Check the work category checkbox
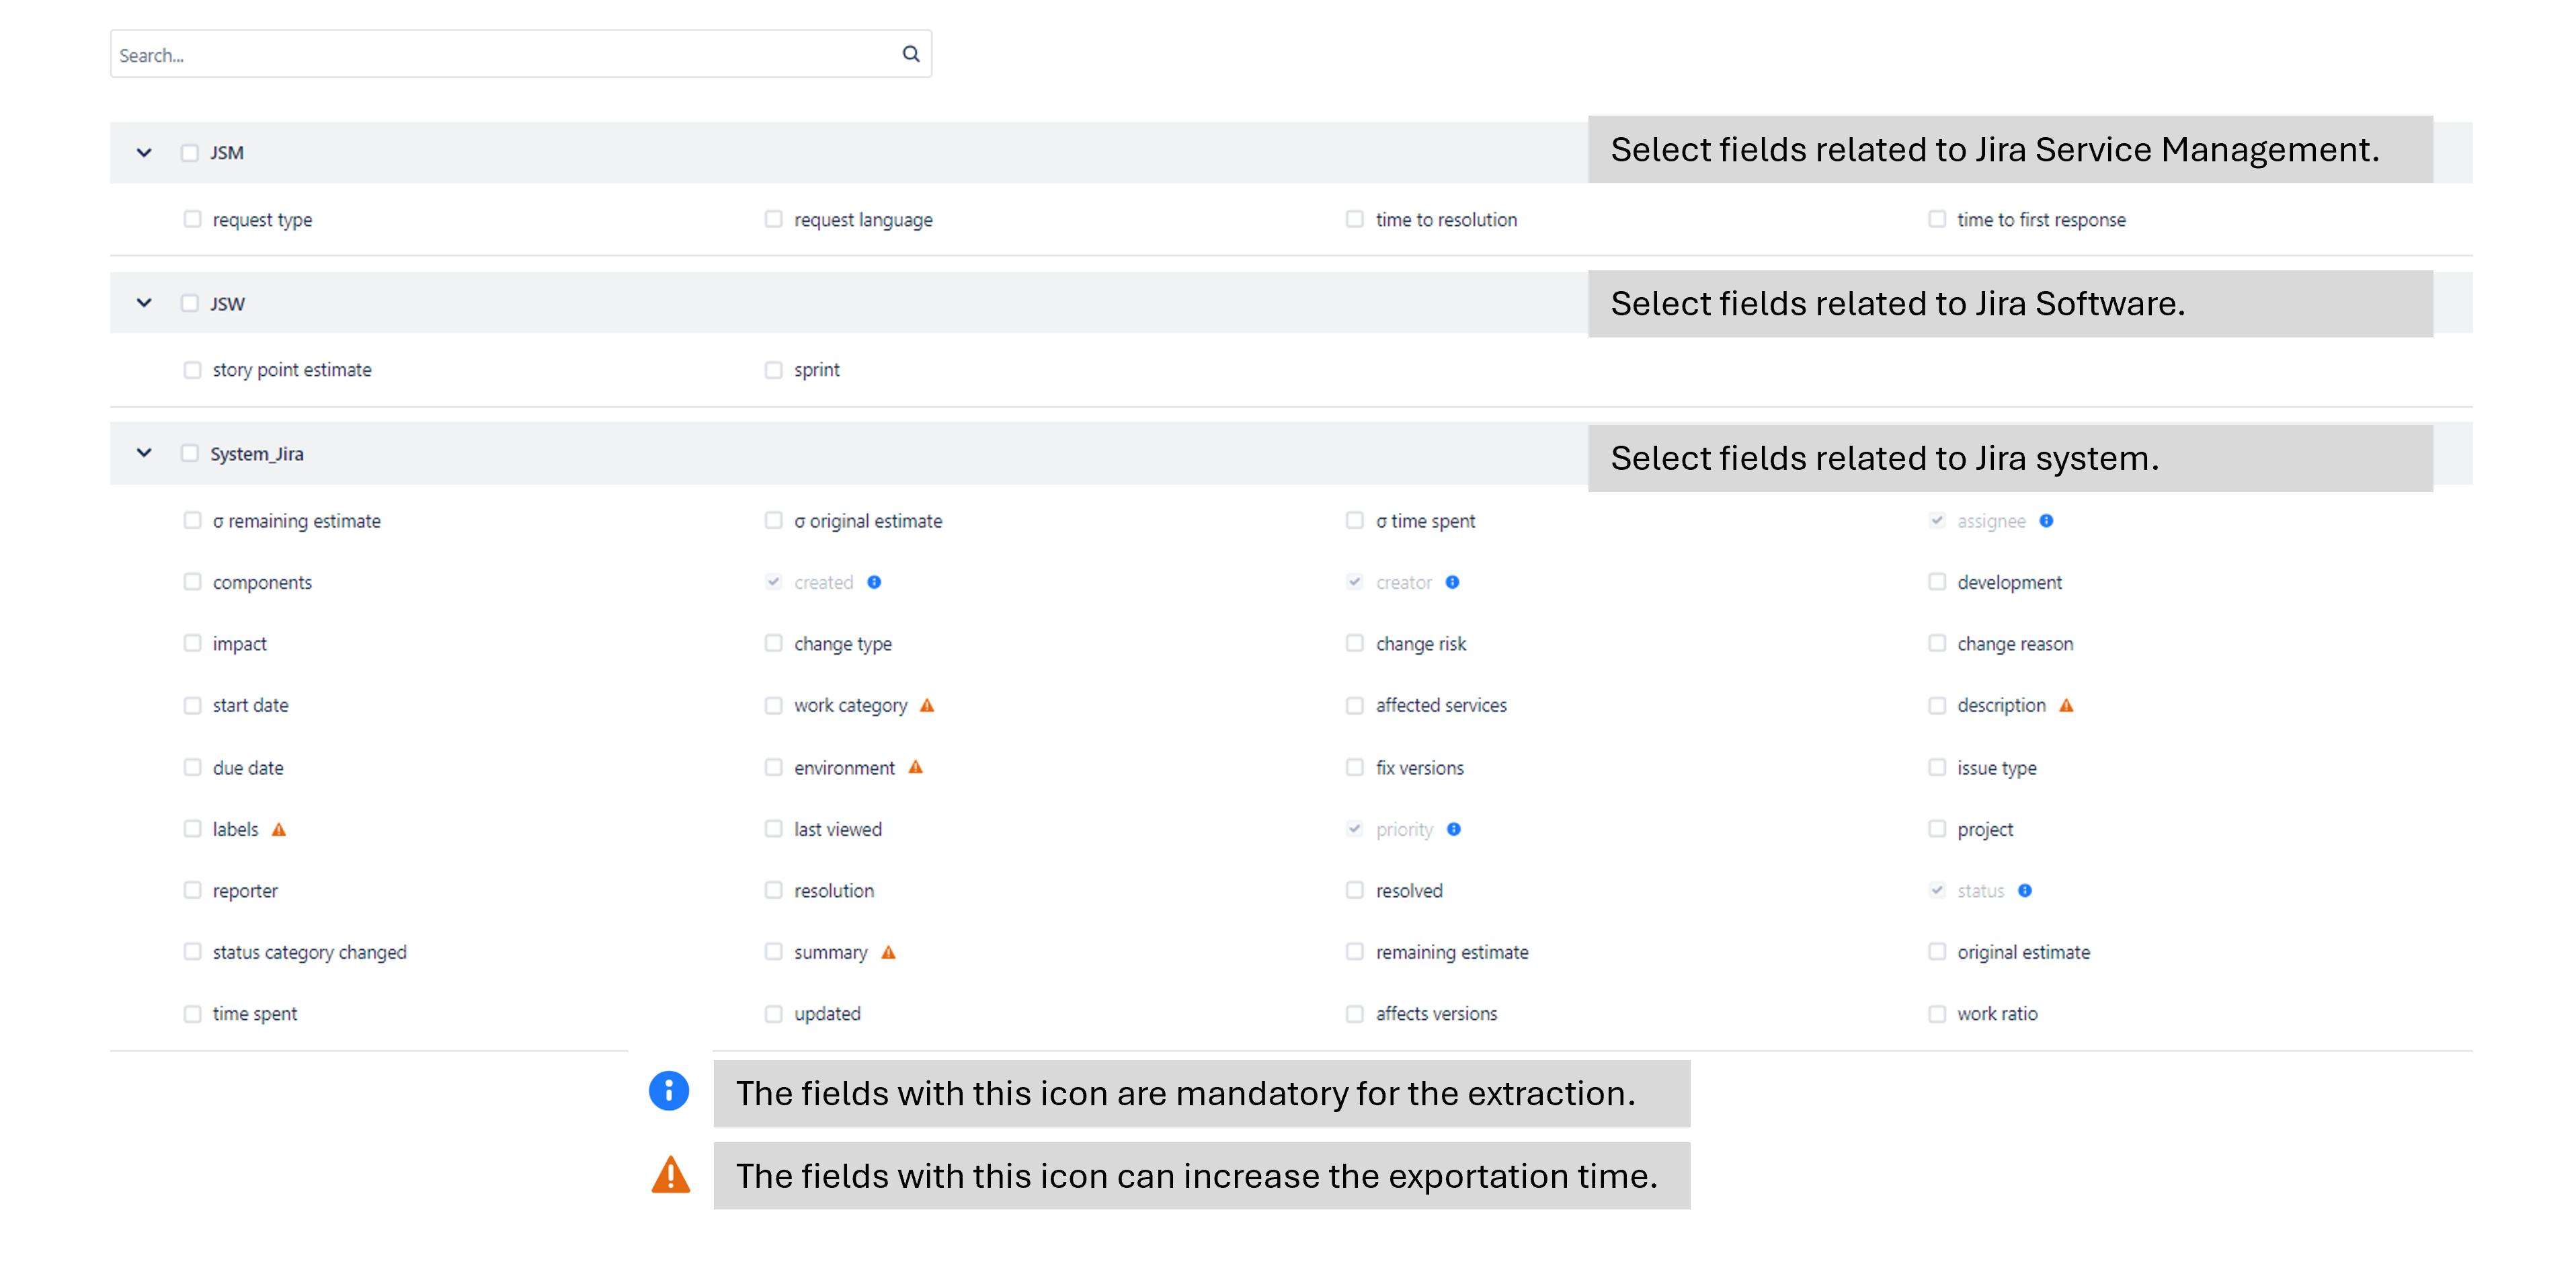 (773, 705)
